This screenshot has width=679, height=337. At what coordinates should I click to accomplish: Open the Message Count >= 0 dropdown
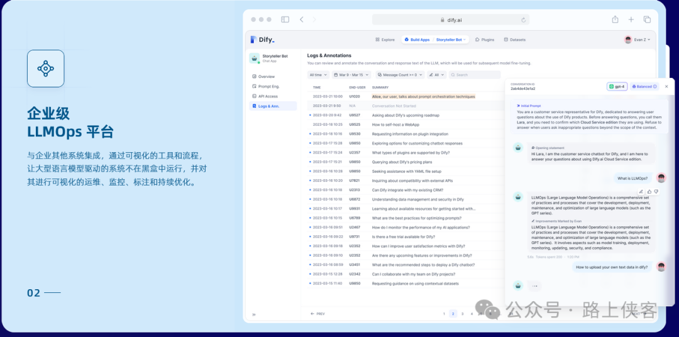pos(400,75)
